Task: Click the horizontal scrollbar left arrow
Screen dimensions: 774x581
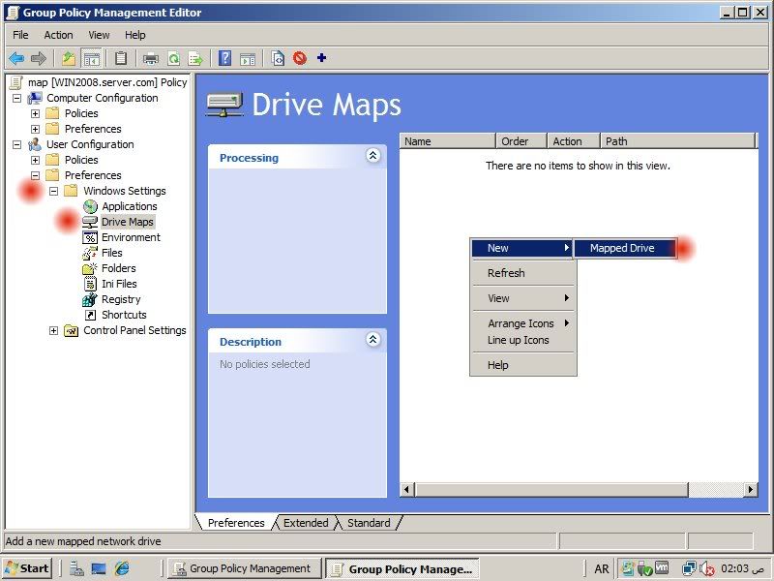Action: click(407, 490)
